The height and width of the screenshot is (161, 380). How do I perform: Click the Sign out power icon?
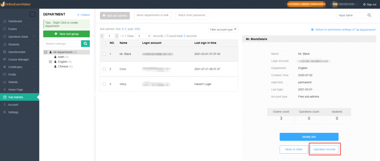point(364,4)
